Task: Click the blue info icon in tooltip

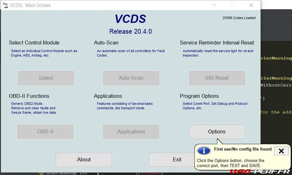Action: coord(204,151)
